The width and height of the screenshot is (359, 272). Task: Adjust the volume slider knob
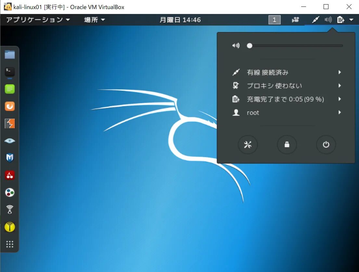[250, 46]
